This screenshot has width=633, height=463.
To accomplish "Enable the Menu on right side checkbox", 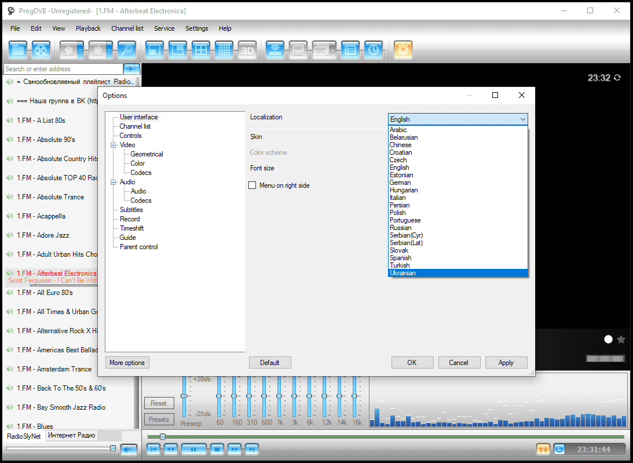I will point(253,185).
